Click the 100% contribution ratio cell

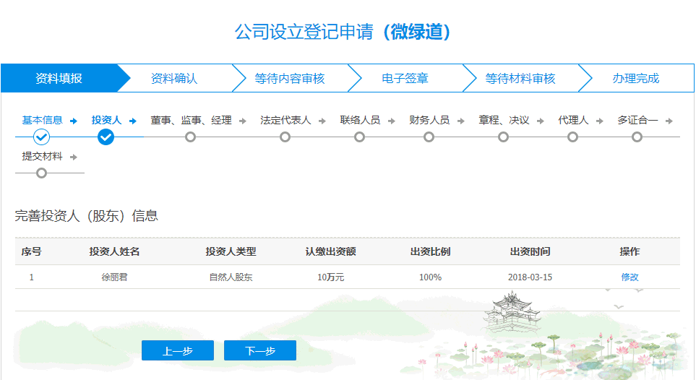pos(430,277)
